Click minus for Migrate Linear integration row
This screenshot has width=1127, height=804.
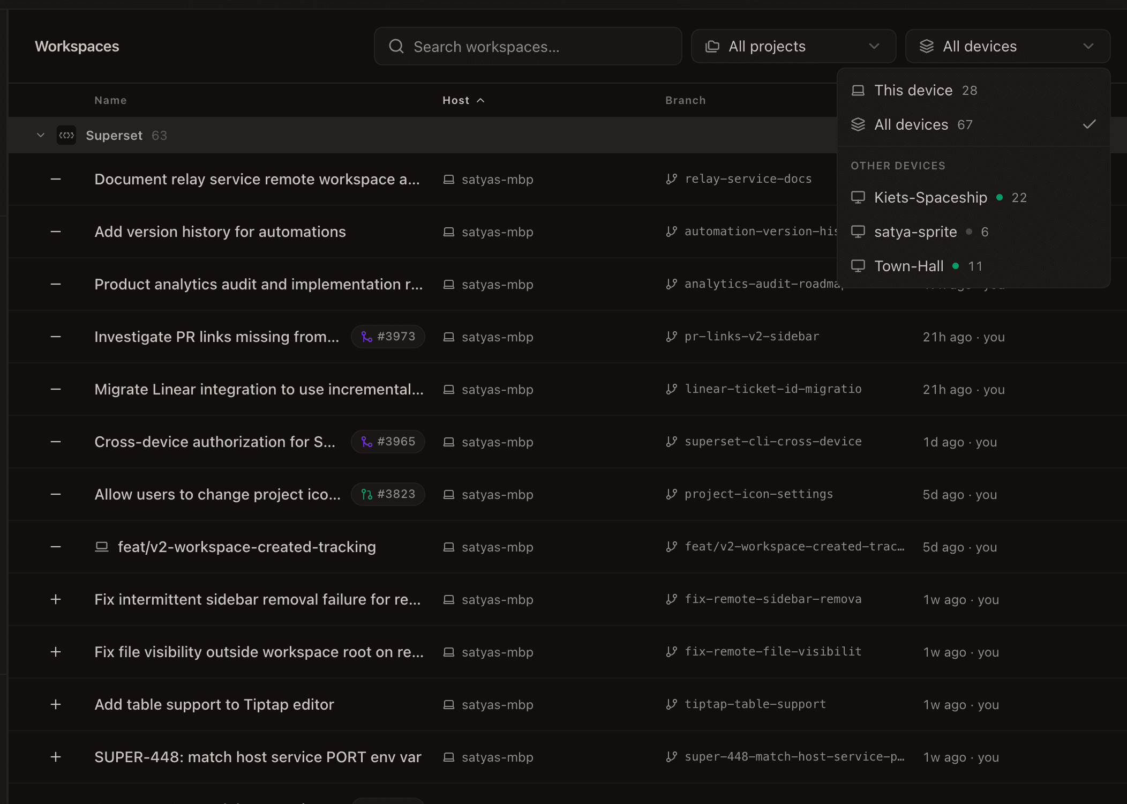coord(56,389)
